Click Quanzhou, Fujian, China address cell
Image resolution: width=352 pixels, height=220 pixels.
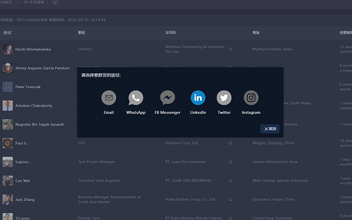tap(273, 199)
